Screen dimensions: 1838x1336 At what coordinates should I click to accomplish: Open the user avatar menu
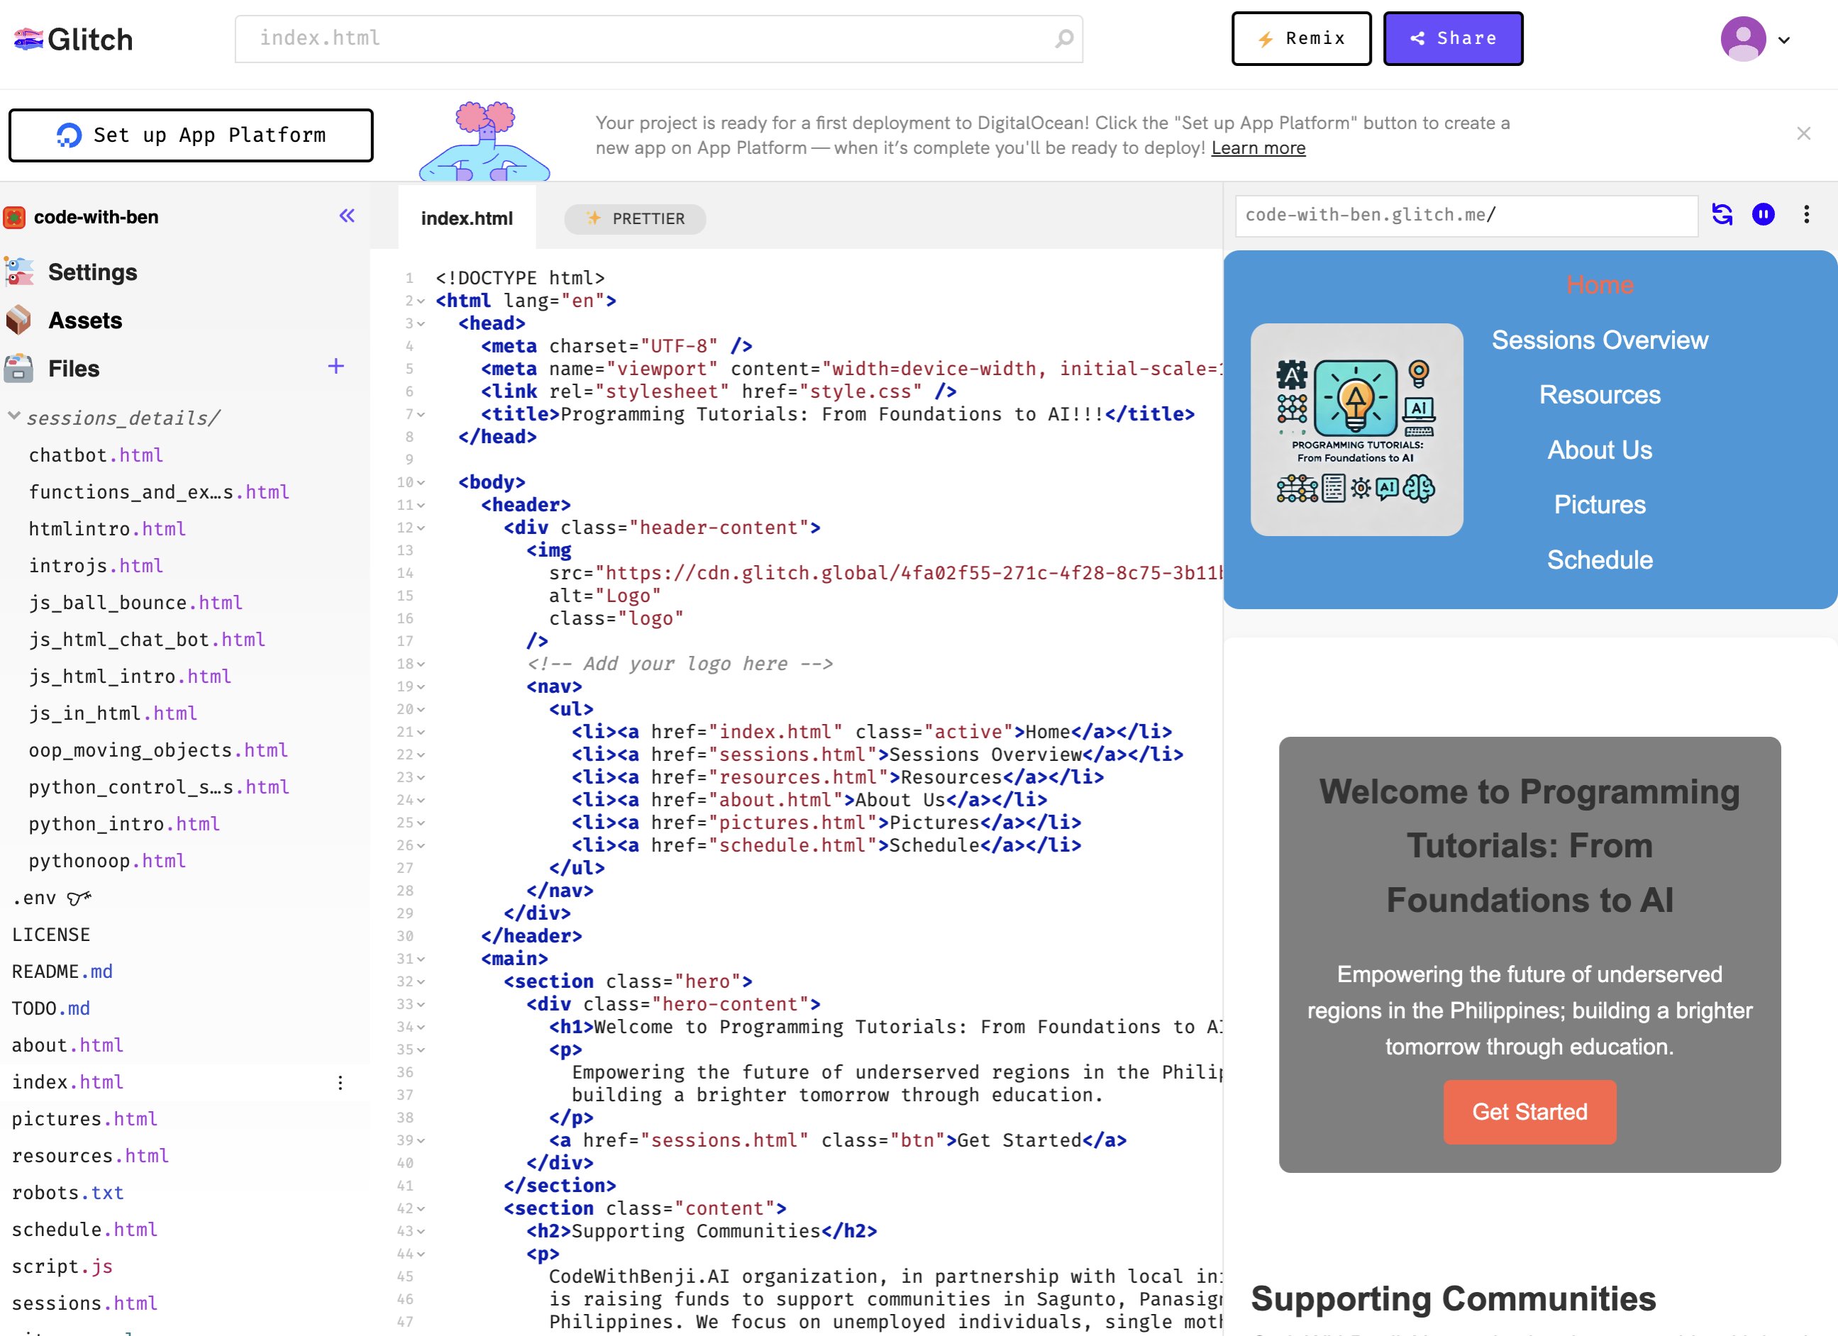pos(1742,38)
